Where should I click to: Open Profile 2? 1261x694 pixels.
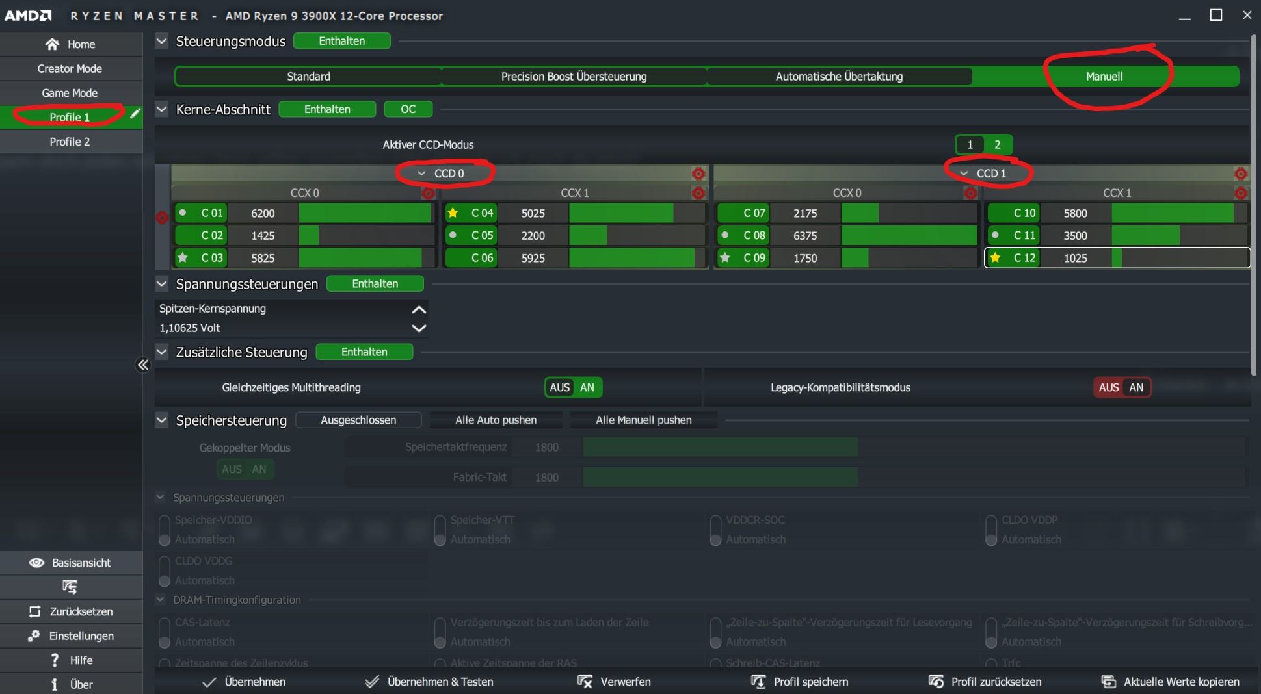(71, 142)
